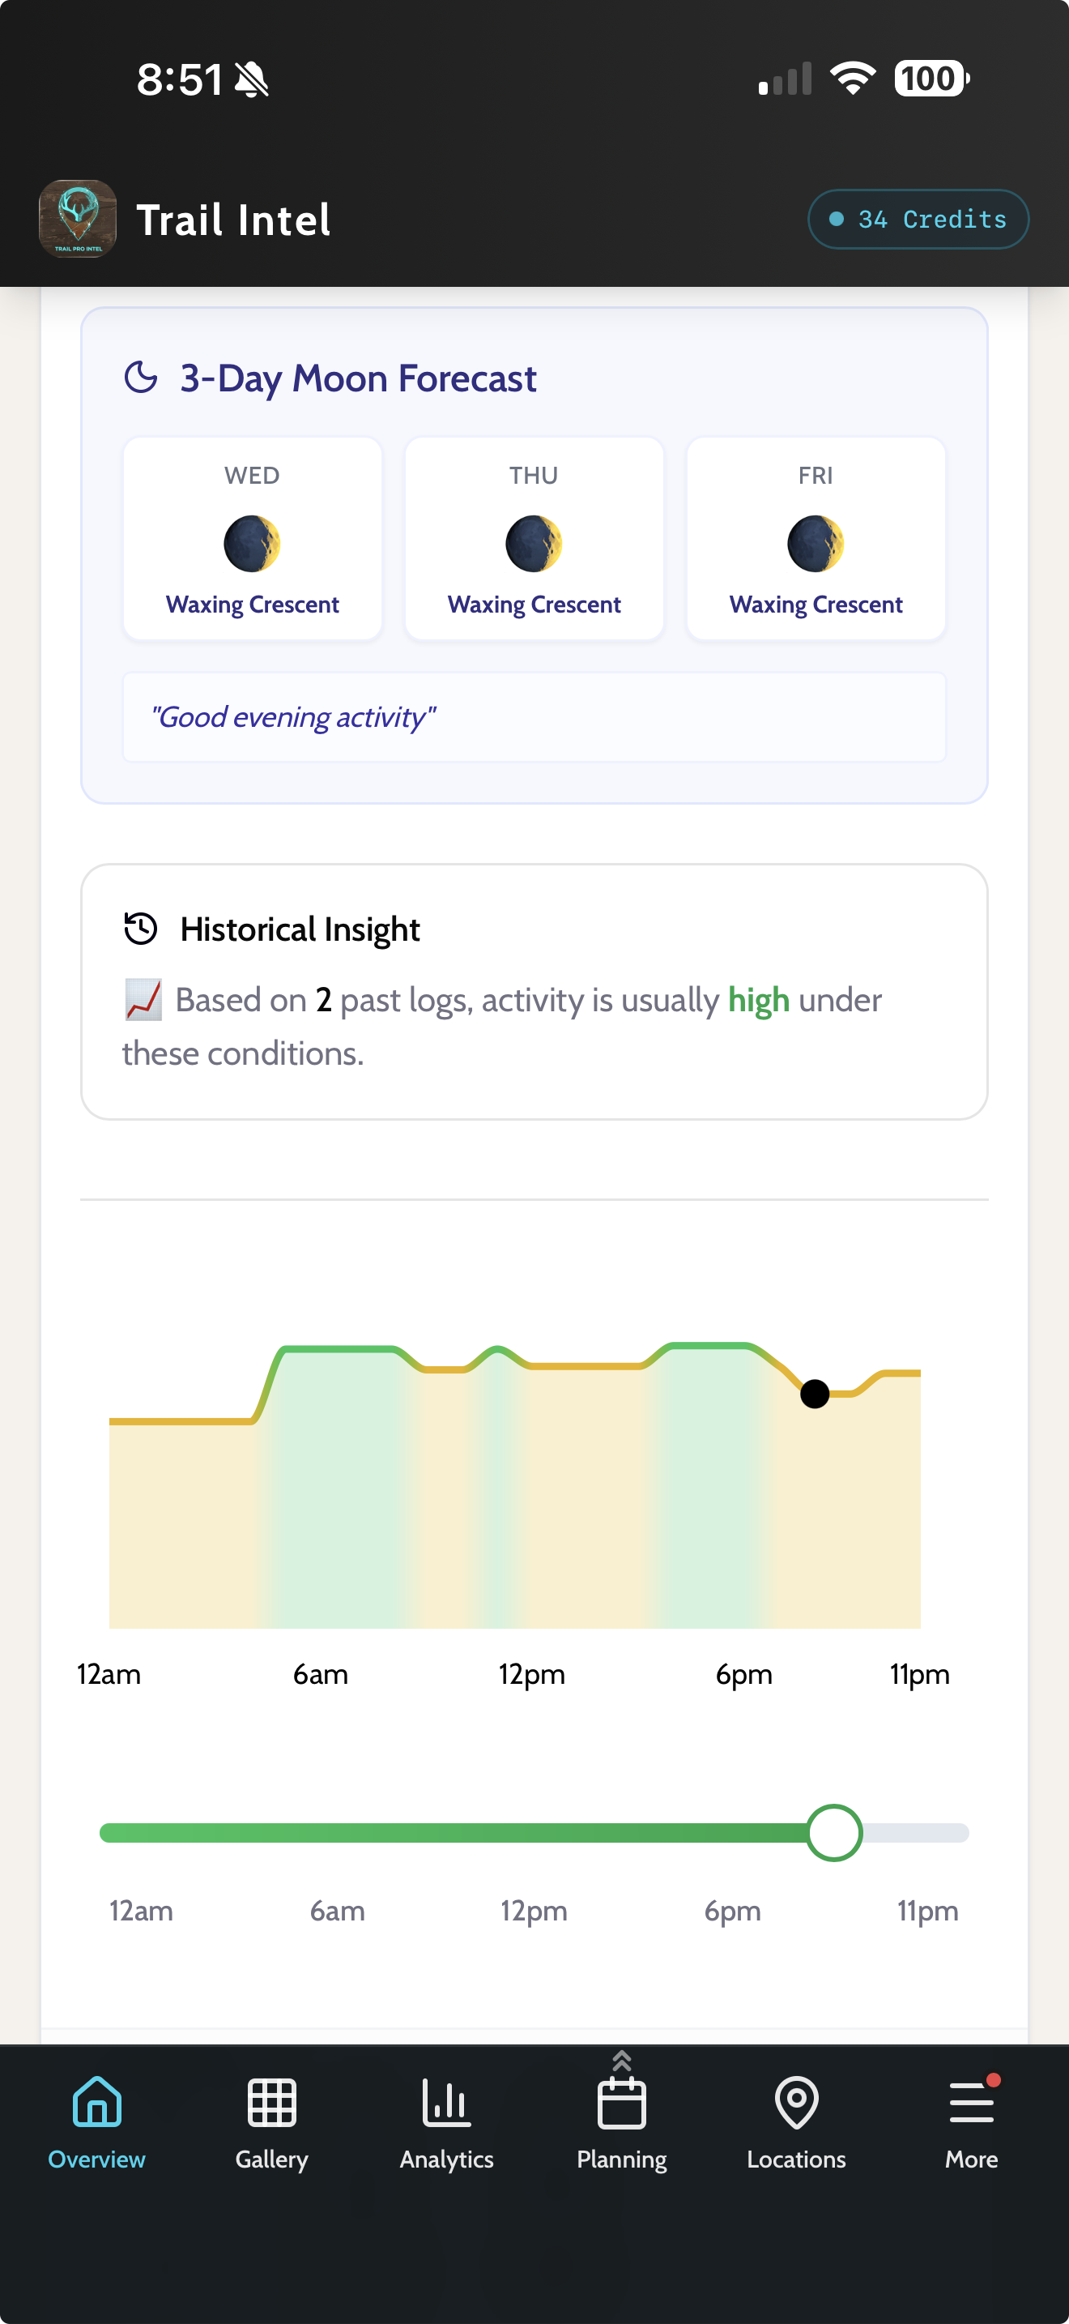Open the Locations pin icon
The image size is (1069, 2324).
(796, 2102)
